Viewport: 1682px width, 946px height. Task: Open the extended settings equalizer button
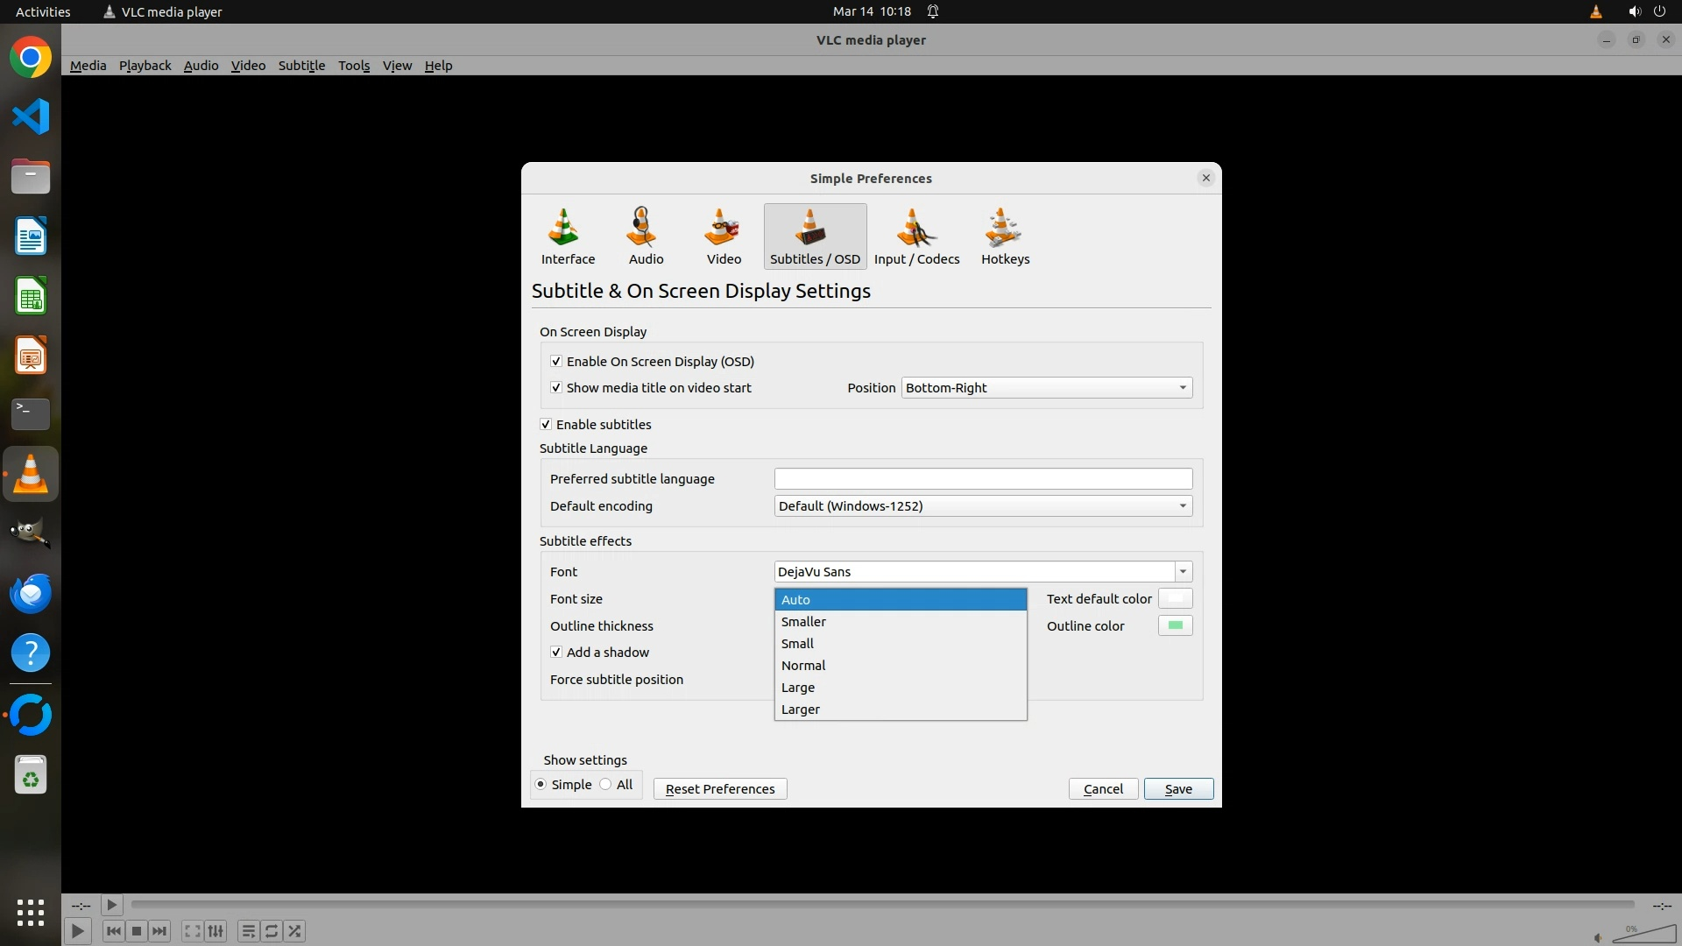click(216, 931)
